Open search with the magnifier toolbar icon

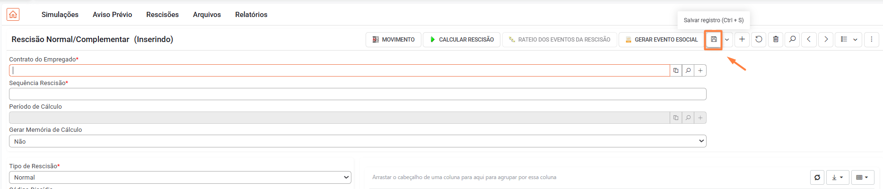click(x=792, y=39)
